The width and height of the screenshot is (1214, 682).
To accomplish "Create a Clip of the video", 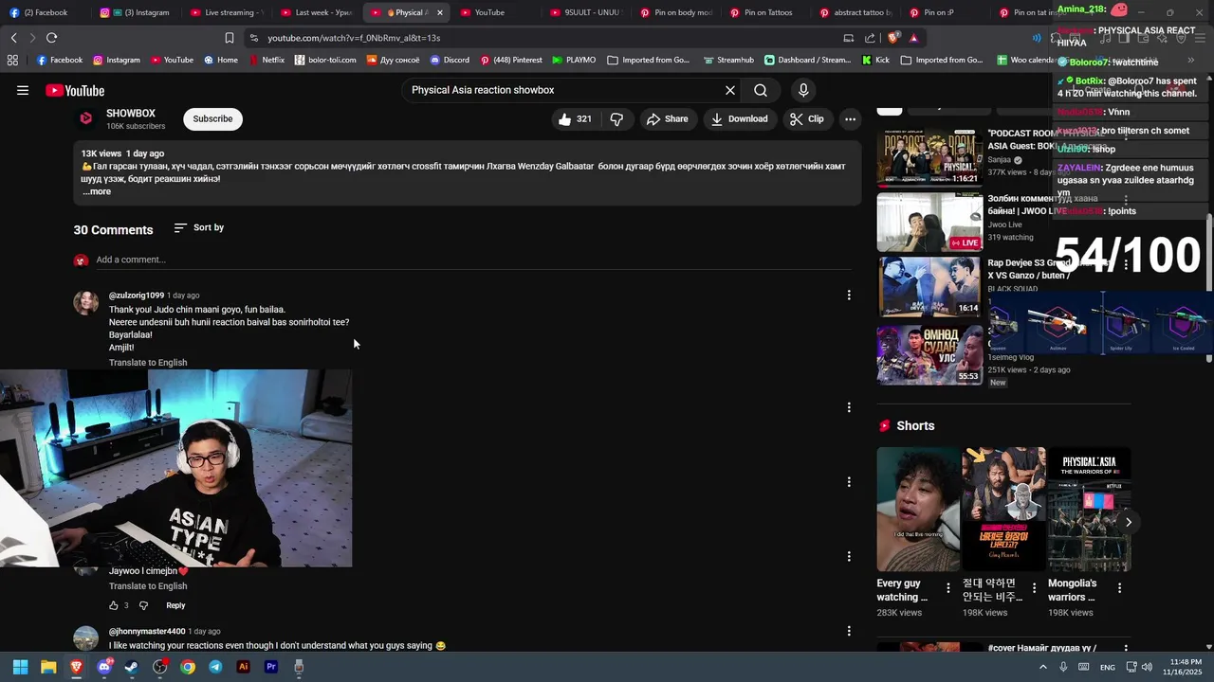I will 807,119.
